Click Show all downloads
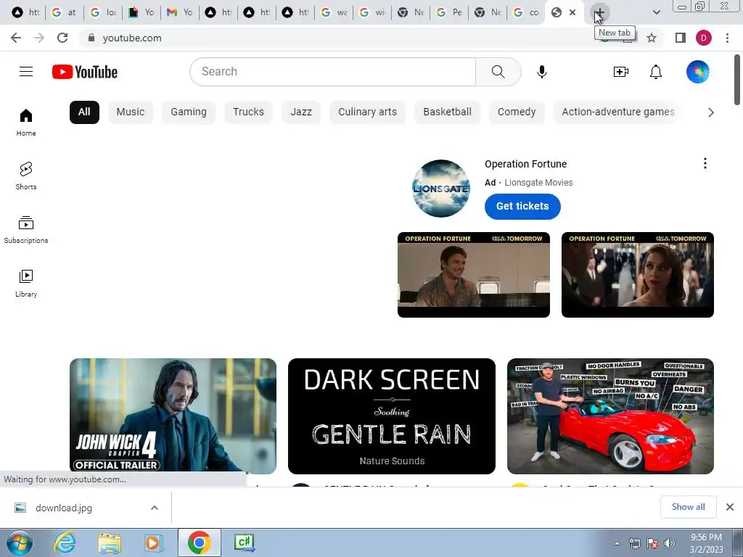Viewport: 743px width, 557px height. pos(688,507)
